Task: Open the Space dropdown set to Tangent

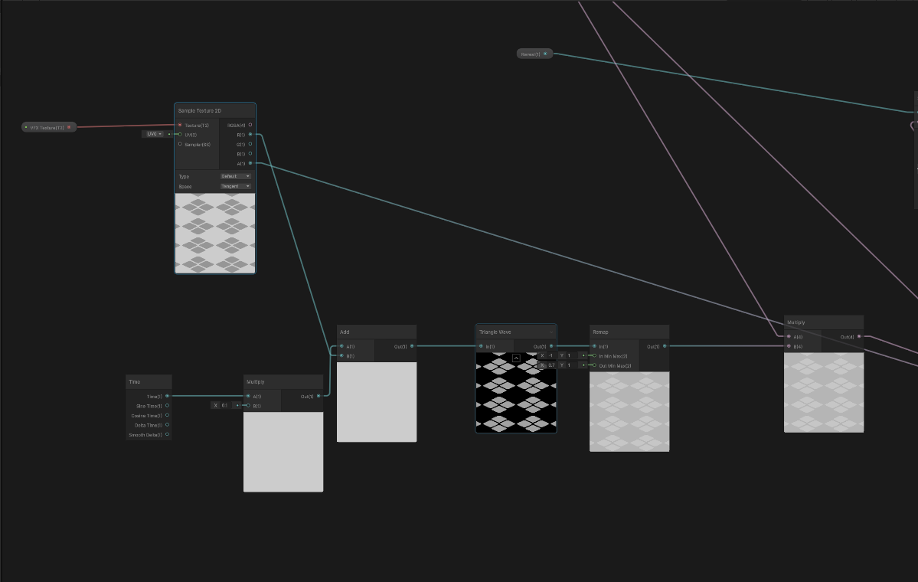Action: point(235,186)
